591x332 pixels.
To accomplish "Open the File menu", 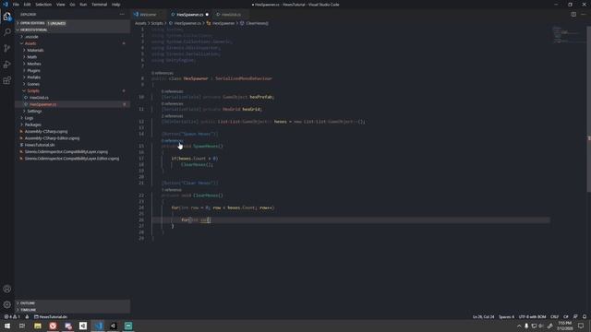I will click(x=16, y=5).
